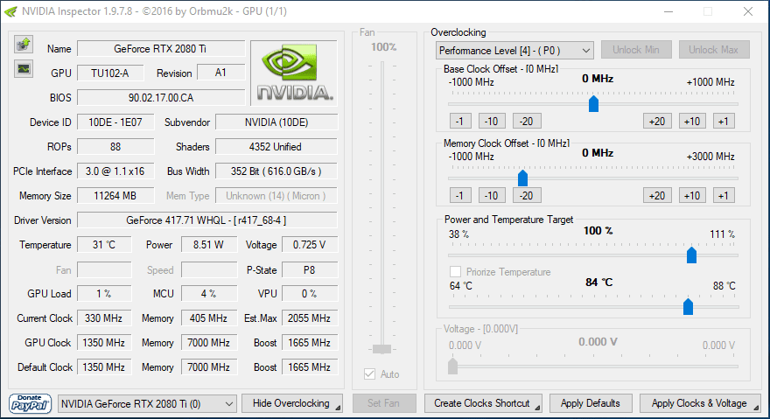Click the Base Clock Offset slider handle
Viewport: 770px width, 419px height.
click(x=593, y=103)
